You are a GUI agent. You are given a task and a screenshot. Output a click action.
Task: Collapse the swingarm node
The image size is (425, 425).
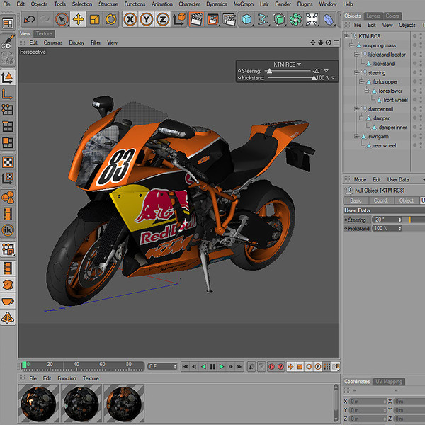(x=356, y=136)
